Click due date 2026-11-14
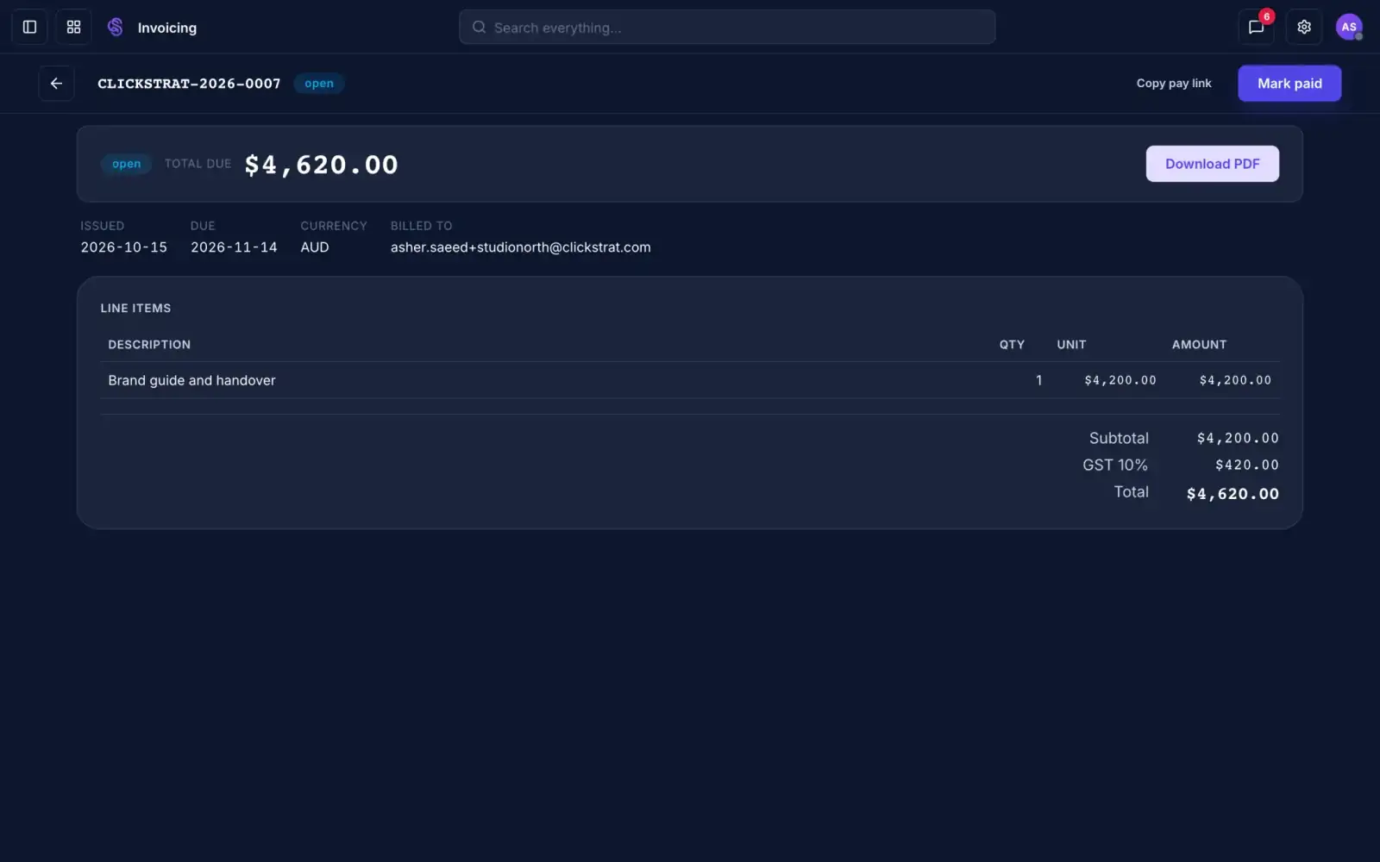This screenshot has width=1380, height=862. (x=234, y=247)
